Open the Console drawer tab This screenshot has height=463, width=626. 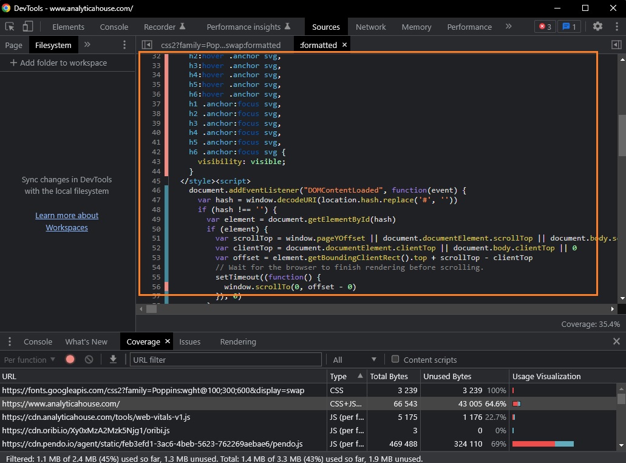coord(38,341)
